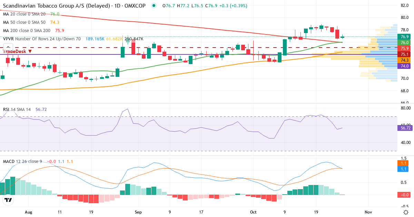Screen dimensions: 414x217
Task: Click the open price O76.7 value
Action: (x=168, y=6)
